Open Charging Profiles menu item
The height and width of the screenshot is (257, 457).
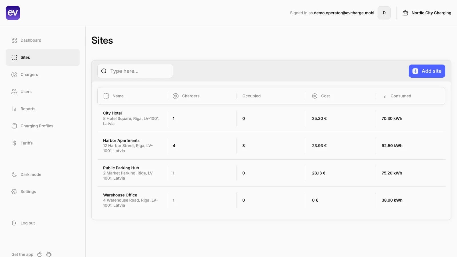click(43, 126)
